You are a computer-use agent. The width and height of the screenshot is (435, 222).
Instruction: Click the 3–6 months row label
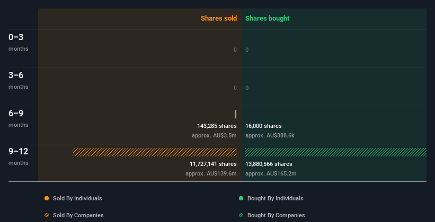(x=19, y=80)
